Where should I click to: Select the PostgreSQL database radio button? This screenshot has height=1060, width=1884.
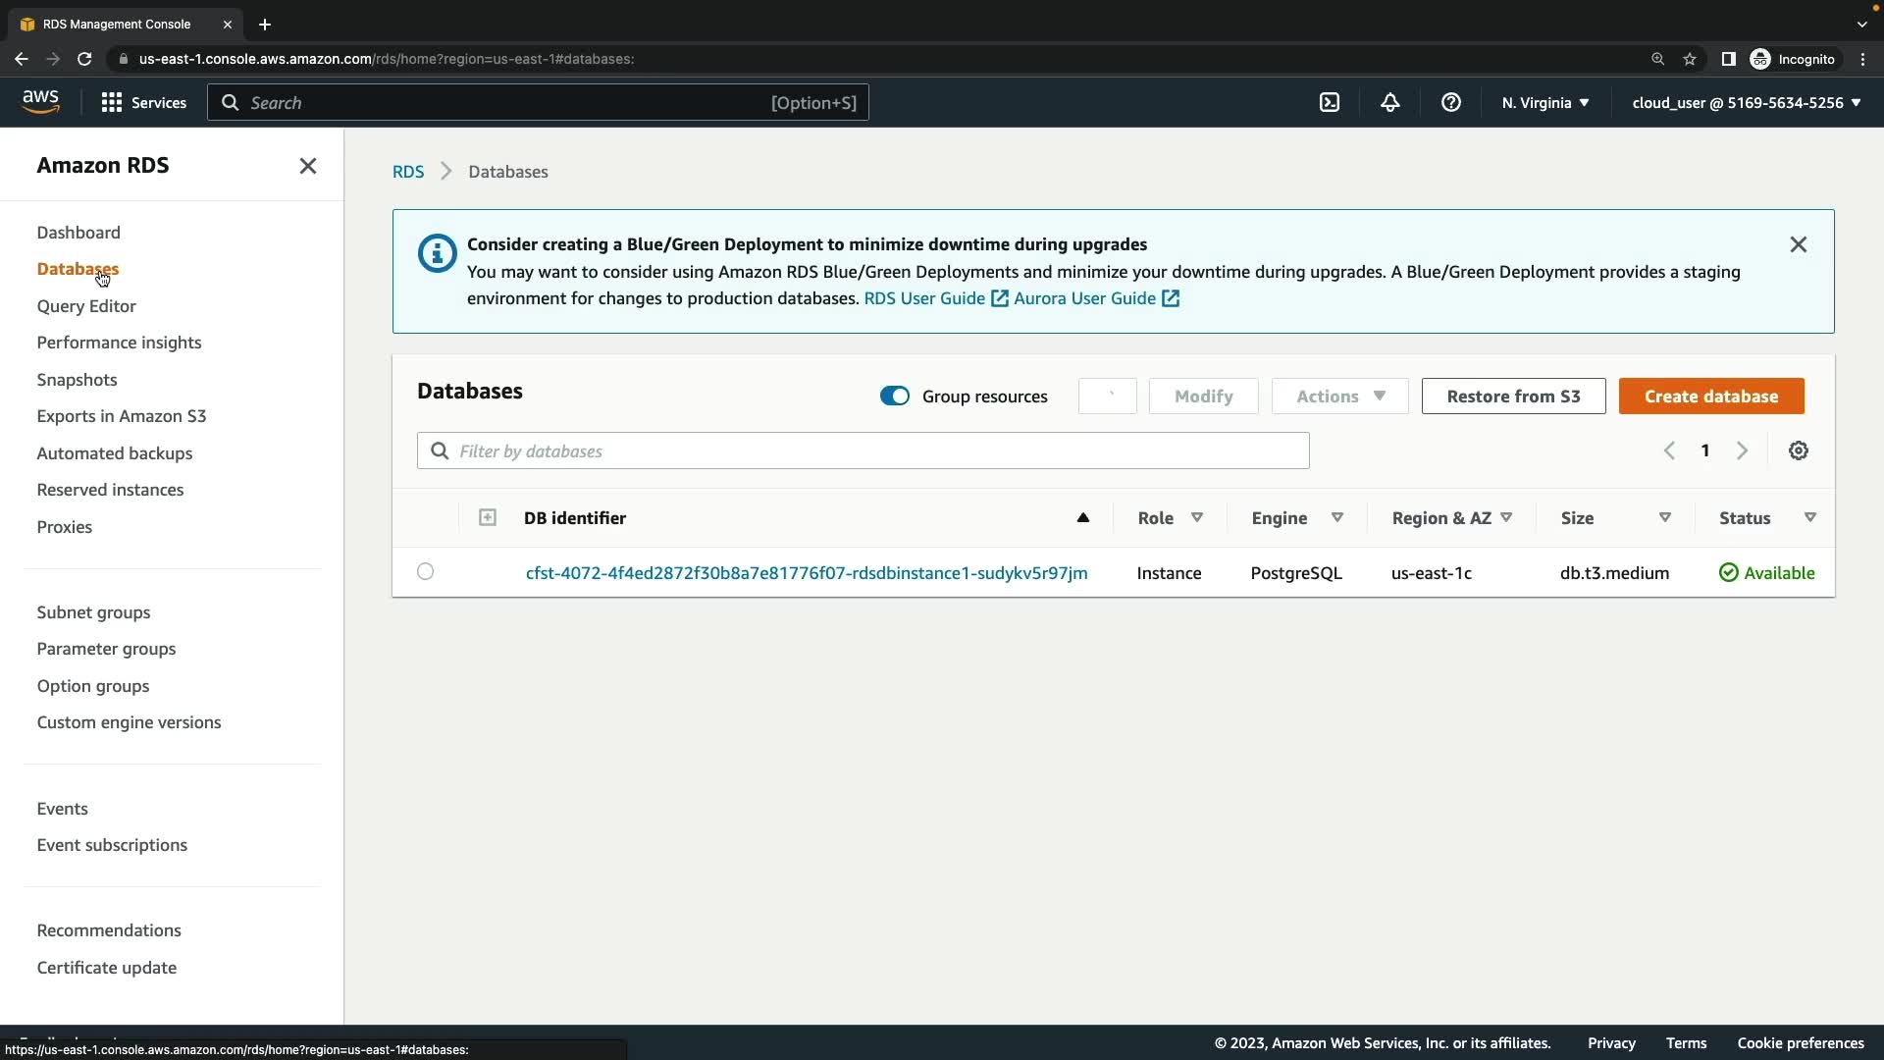[425, 571]
